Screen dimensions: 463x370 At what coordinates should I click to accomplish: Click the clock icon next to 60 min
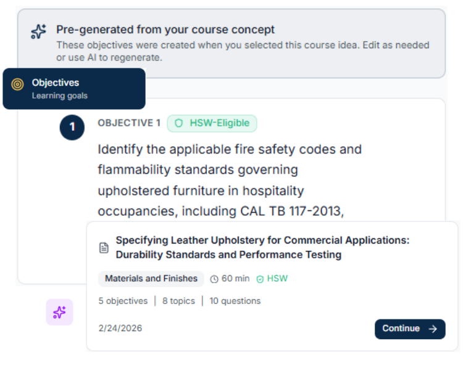point(214,279)
